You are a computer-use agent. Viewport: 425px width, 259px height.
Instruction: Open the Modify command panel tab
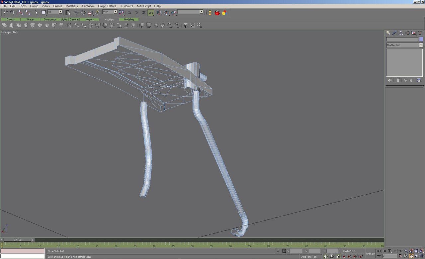(x=394, y=33)
